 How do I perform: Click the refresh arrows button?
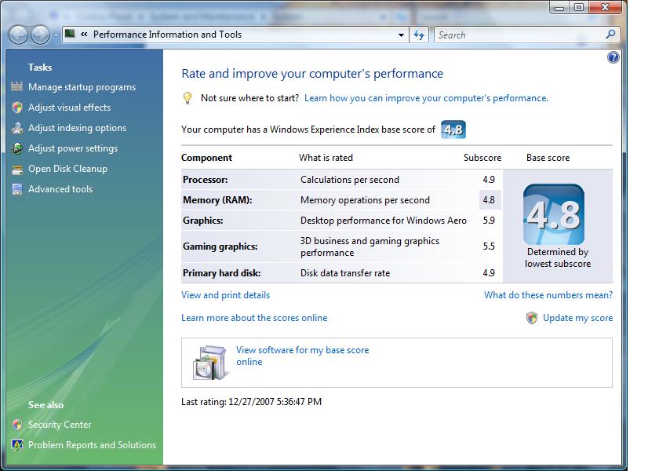(419, 35)
